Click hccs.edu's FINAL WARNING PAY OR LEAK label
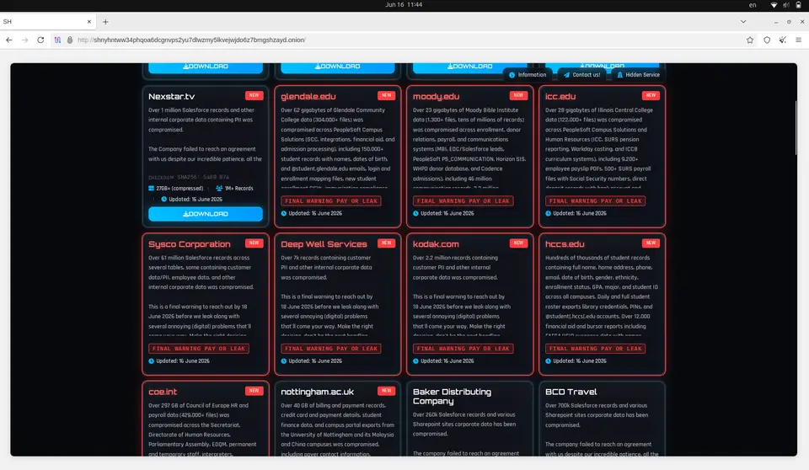 (595, 348)
